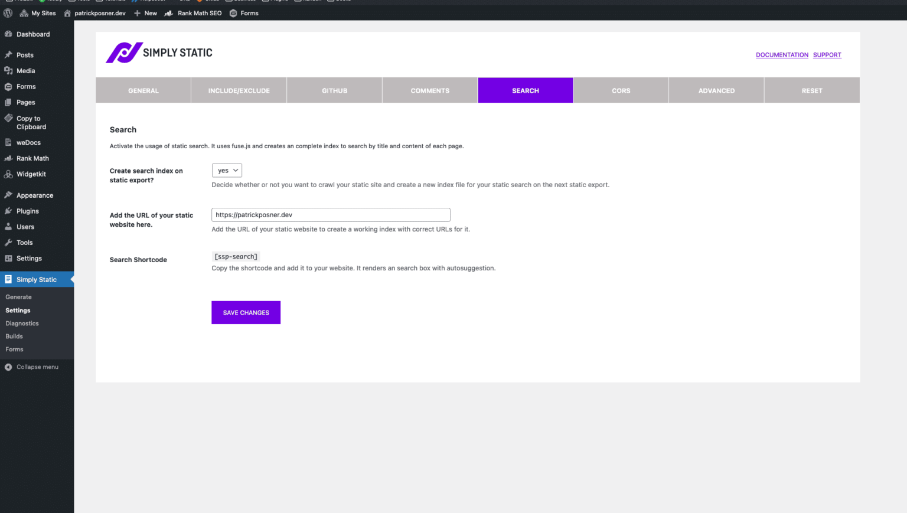
Task: Expand the yes/no dropdown arrow
Action: coord(236,170)
